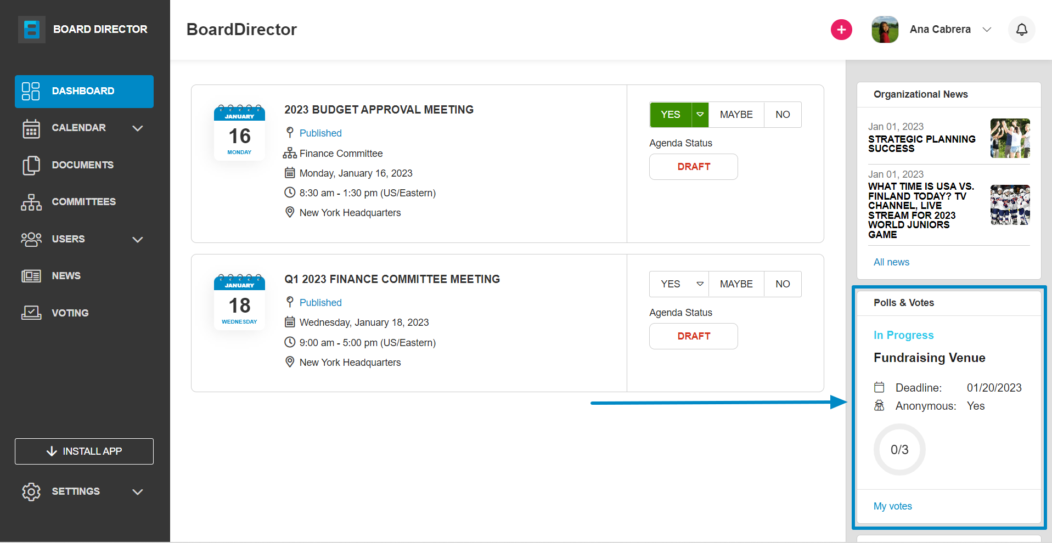Image resolution: width=1052 pixels, height=543 pixels.
Task: Click DRAFT agenda status for Q1 Finance meeting
Action: pos(694,336)
